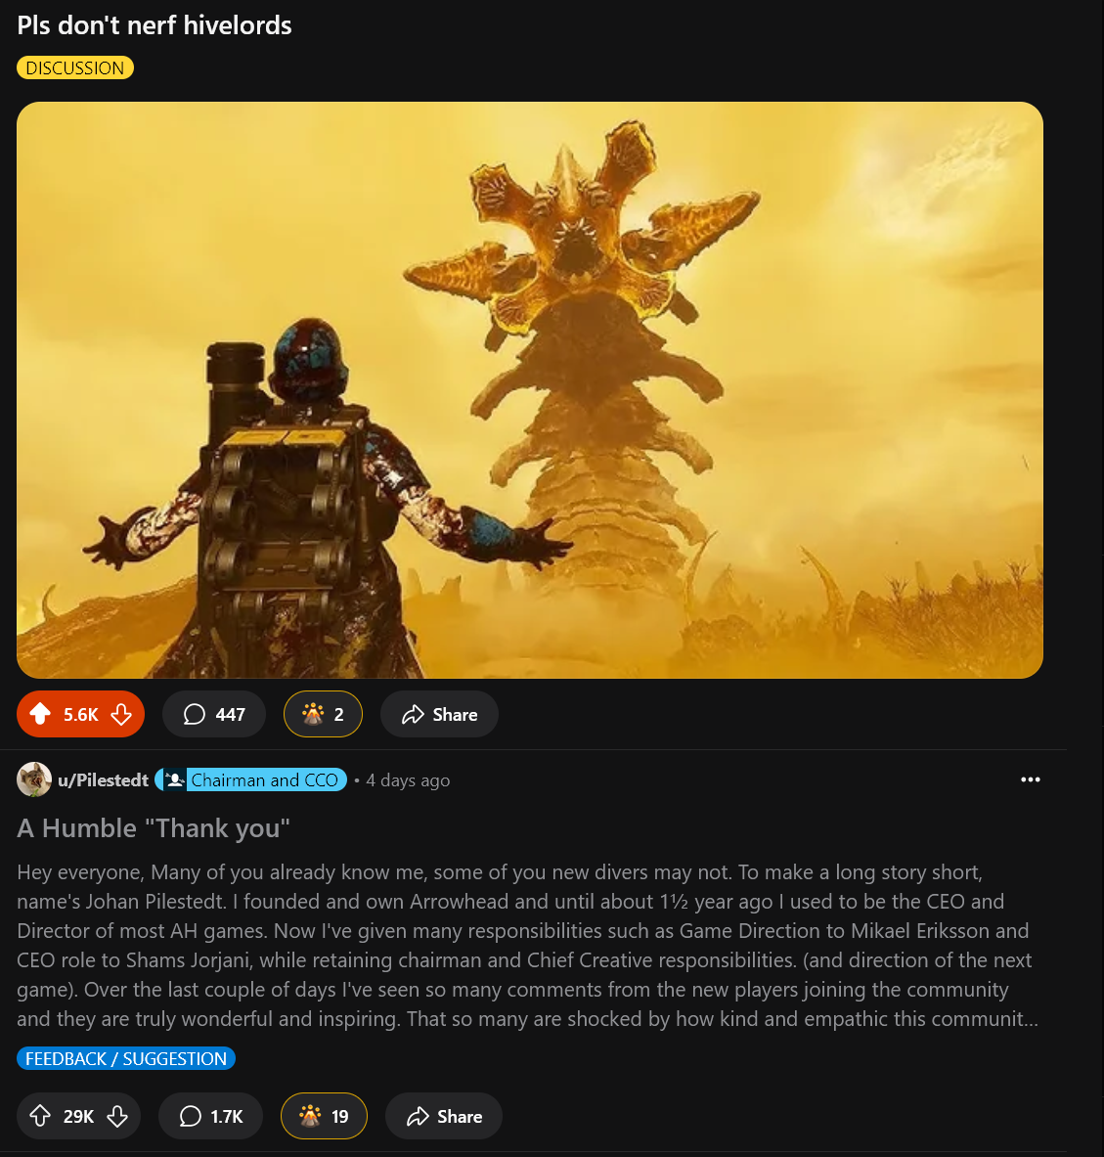The width and height of the screenshot is (1104, 1157).
Task: Downvote the 'A Humble Thank you' post
Action: click(117, 1116)
